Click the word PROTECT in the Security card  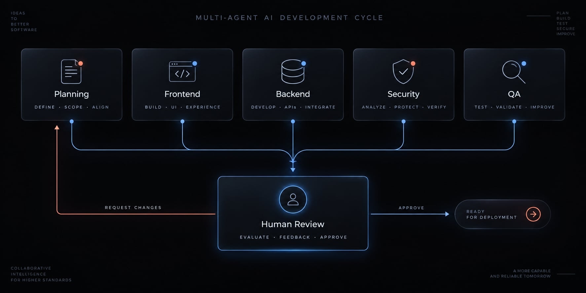[x=407, y=107]
